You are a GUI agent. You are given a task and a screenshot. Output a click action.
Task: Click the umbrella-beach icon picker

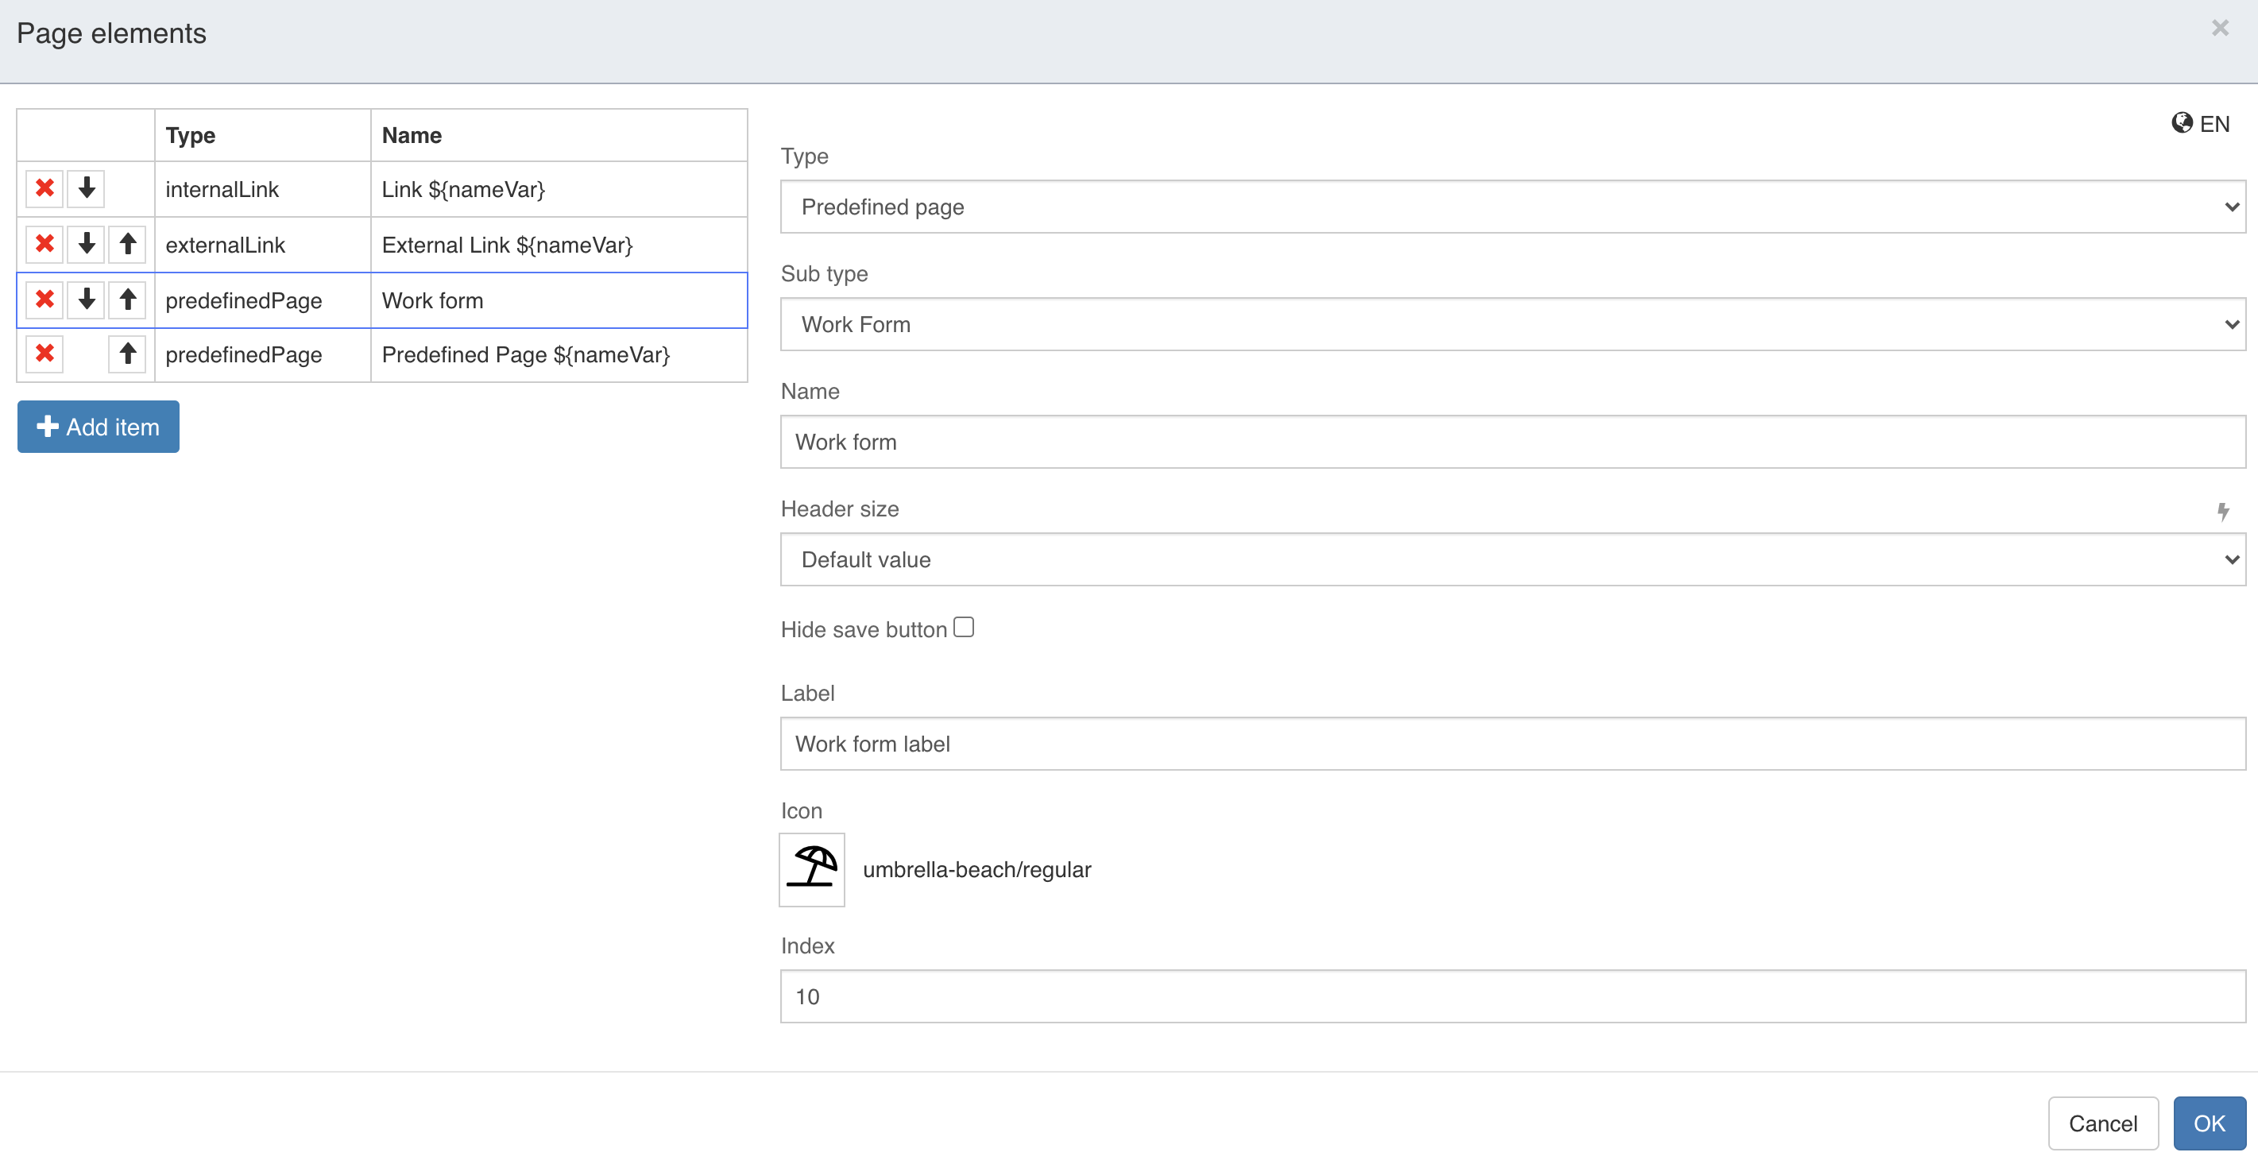click(812, 869)
